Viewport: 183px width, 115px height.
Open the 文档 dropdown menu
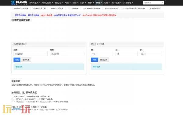coord(106,3)
